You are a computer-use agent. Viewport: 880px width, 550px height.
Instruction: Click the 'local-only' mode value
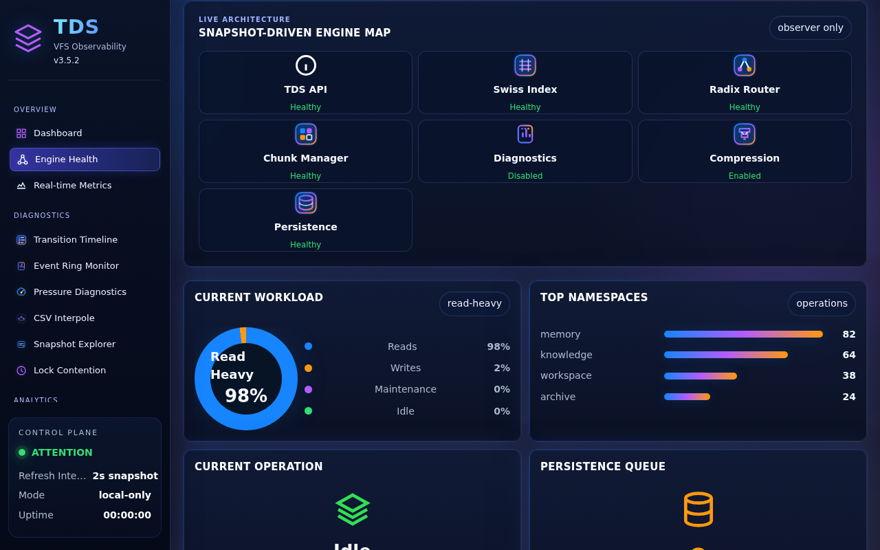point(125,495)
